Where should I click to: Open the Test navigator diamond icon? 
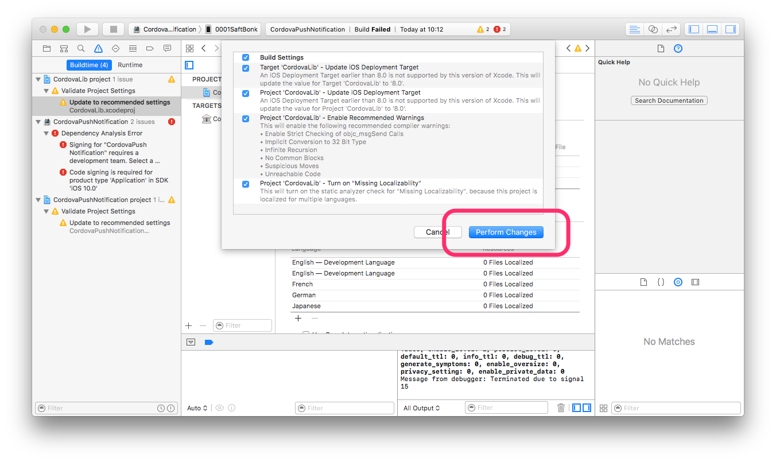[115, 48]
